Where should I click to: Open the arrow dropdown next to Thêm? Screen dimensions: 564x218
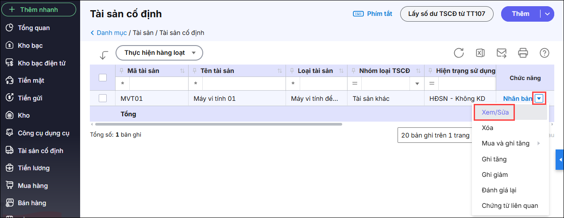click(x=548, y=14)
